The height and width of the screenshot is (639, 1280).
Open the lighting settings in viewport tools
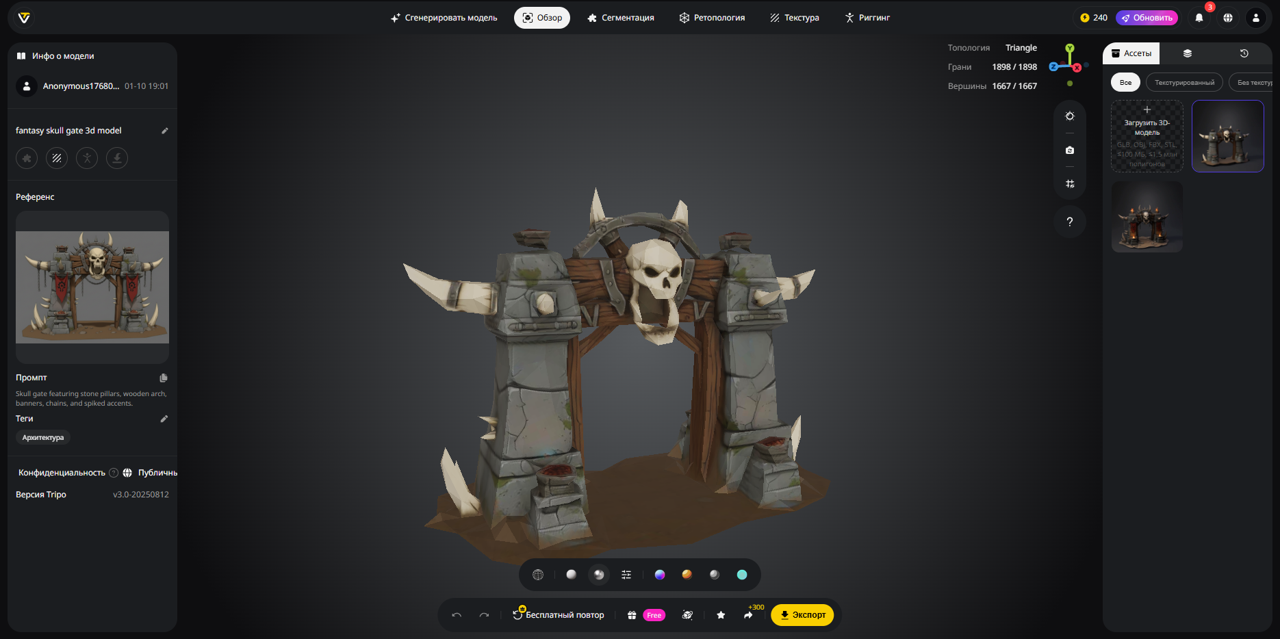tap(1070, 116)
